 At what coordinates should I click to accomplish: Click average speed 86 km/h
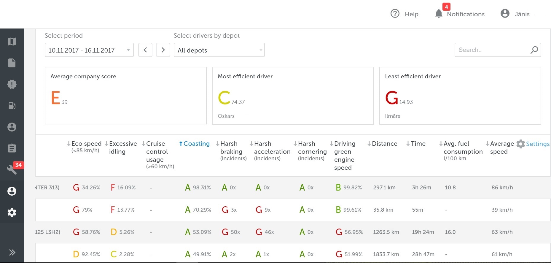[x=502, y=188]
